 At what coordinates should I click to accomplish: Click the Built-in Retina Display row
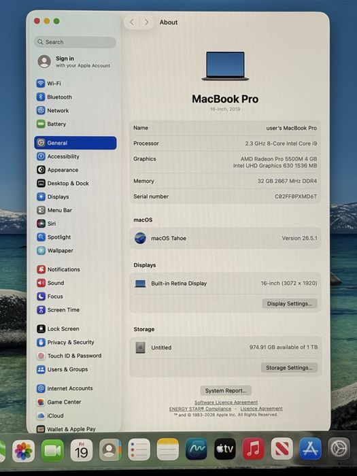[x=225, y=284]
